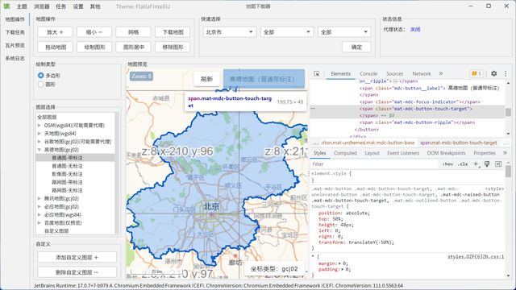Activate DevTools element inspector picker icon
This screenshot has height=290, width=516.
click(317, 73)
